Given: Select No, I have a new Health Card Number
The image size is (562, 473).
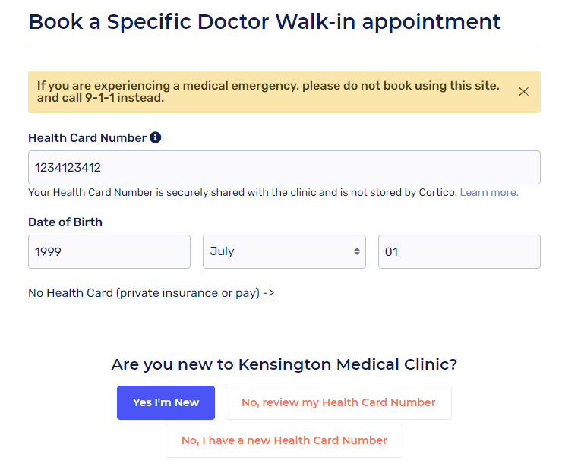Looking at the screenshot, I should coord(284,440).
